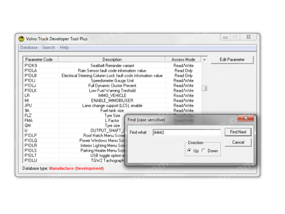285x214 pixels.
Task: Select the Up direction radio button
Action: click(x=190, y=150)
